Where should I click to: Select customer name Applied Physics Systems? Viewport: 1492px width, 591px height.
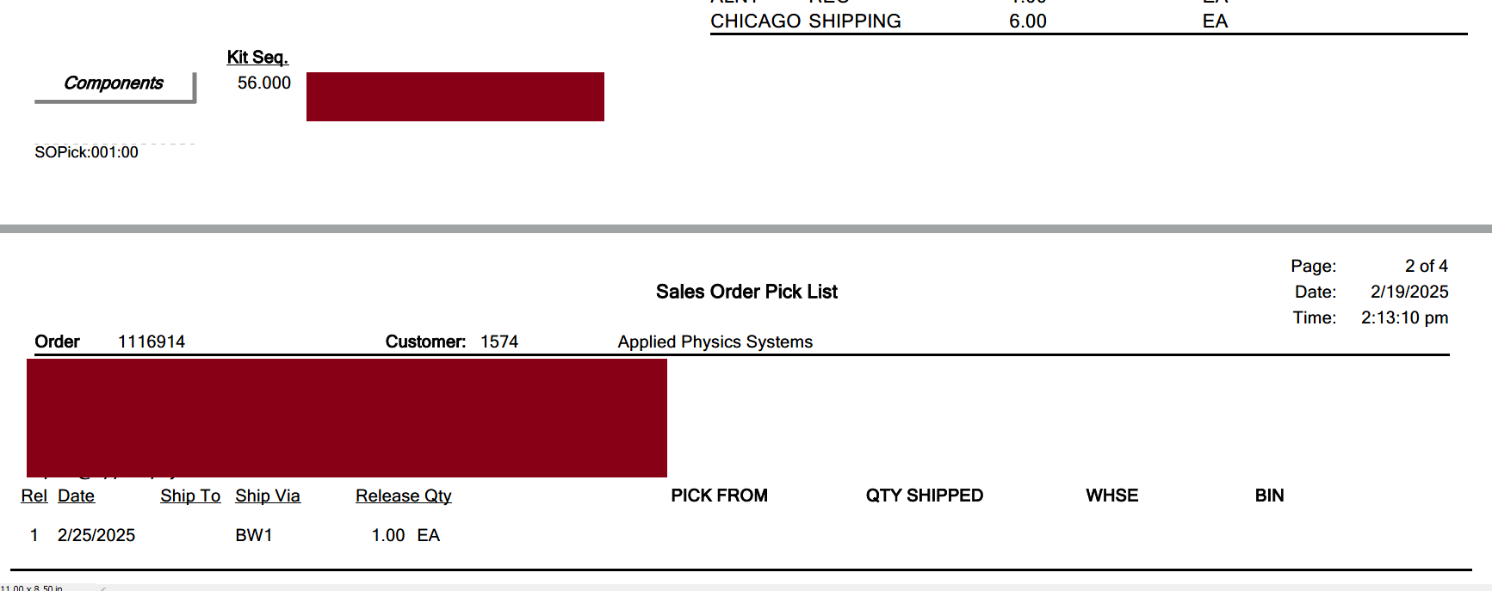pyautogui.click(x=715, y=342)
